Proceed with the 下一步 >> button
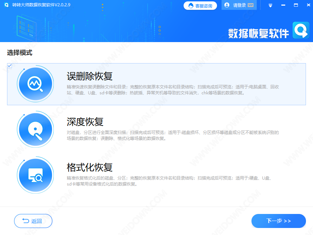 pyautogui.click(x=279, y=221)
